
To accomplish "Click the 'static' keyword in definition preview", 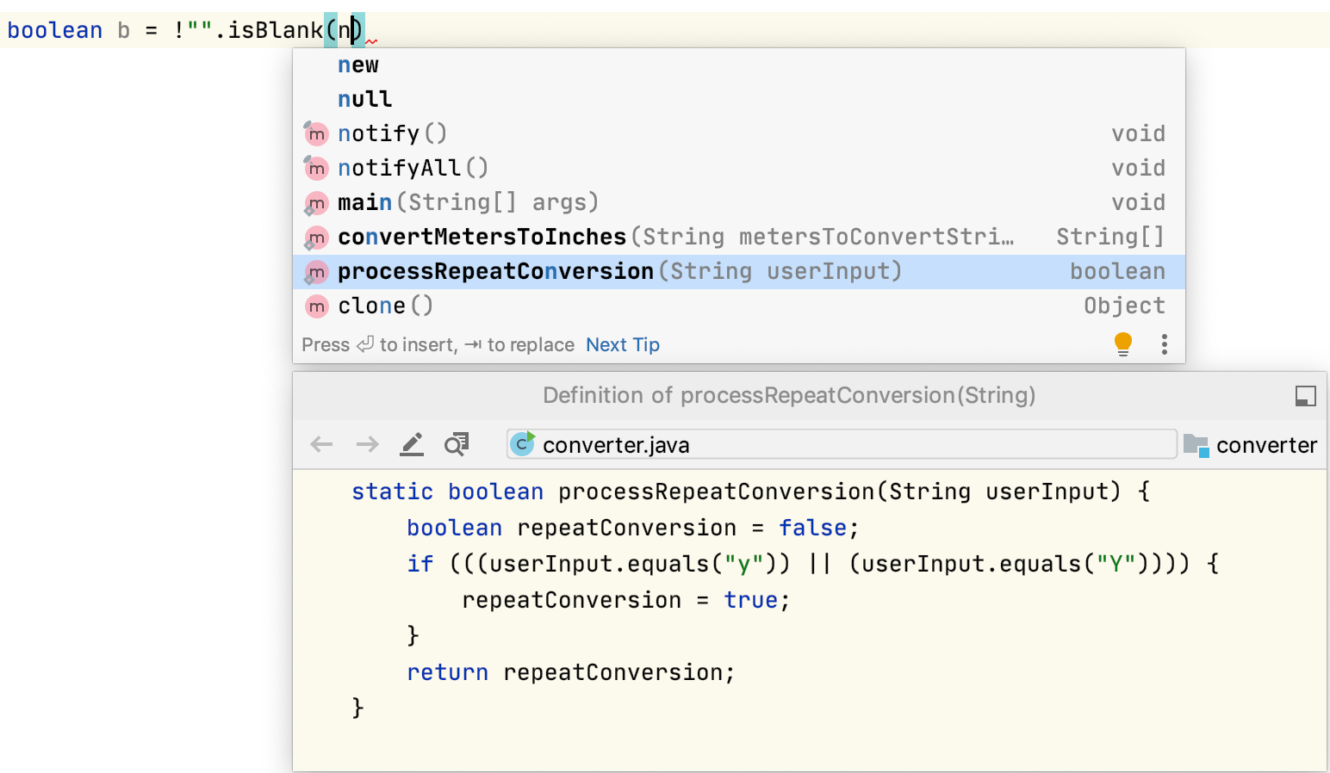I will pos(392,492).
